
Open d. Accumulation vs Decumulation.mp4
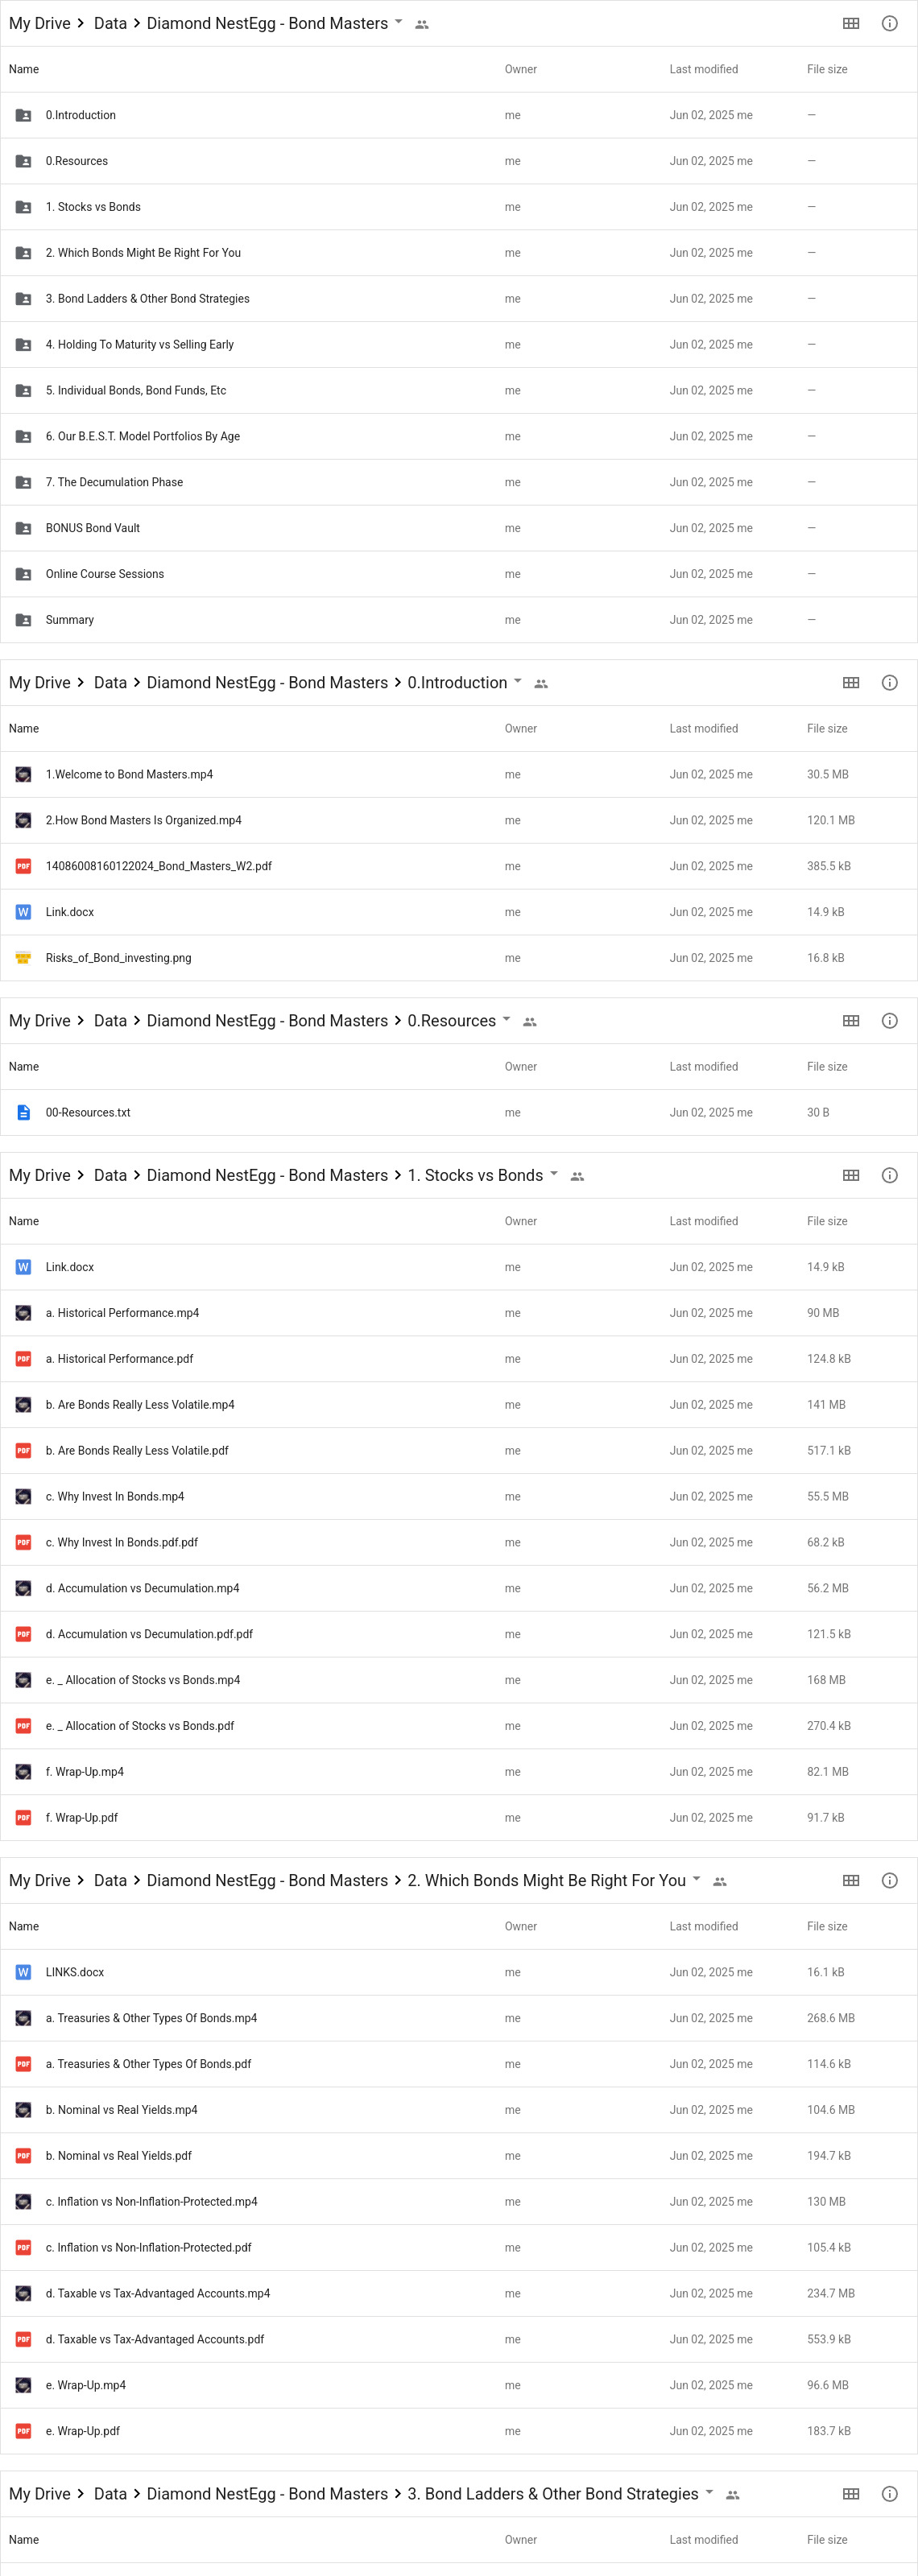tap(459, 1588)
